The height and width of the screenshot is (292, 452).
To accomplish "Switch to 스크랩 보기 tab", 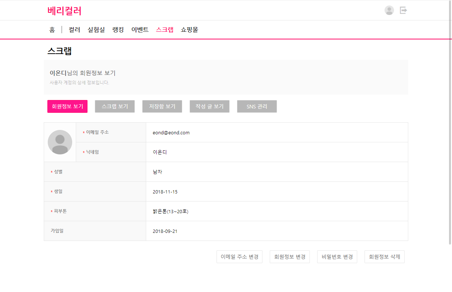I will coord(115,106).
